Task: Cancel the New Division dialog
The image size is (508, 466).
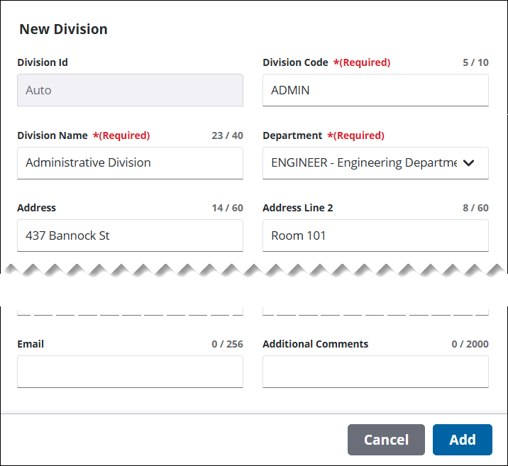Action: [386, 440]
